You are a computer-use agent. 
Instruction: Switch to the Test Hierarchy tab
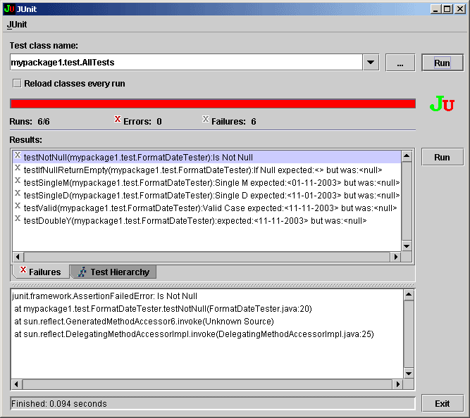pyautogui.click(x=113, y=272)
